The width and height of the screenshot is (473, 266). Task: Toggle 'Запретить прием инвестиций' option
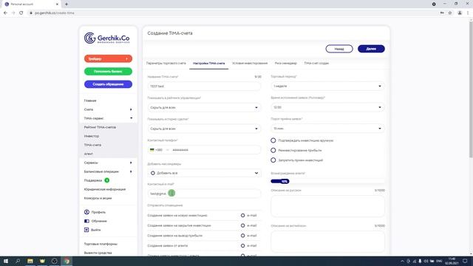pos(273,160)
